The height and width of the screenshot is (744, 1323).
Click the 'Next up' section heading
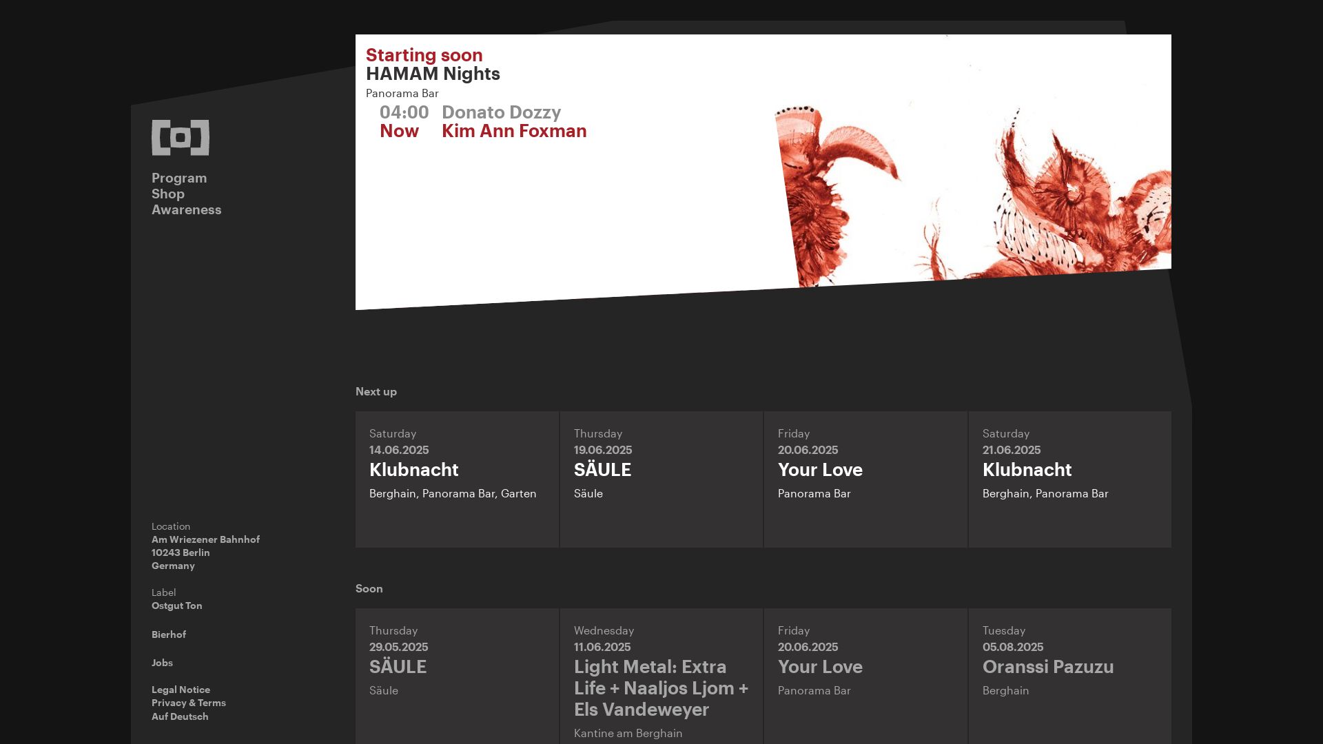tap(376, 391)
